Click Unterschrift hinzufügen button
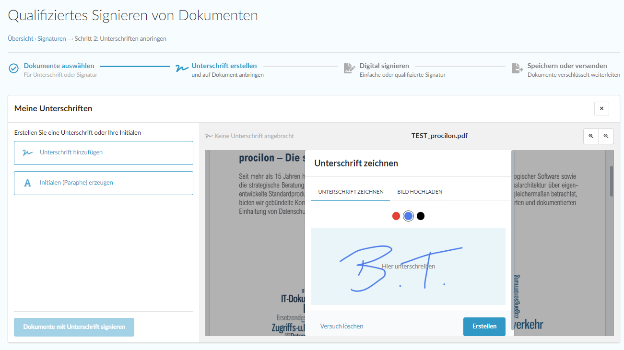The width and height of the screenshot is (624, 350). 104,153
